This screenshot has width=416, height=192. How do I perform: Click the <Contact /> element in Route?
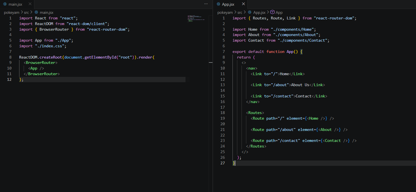[x=336, y=141]
